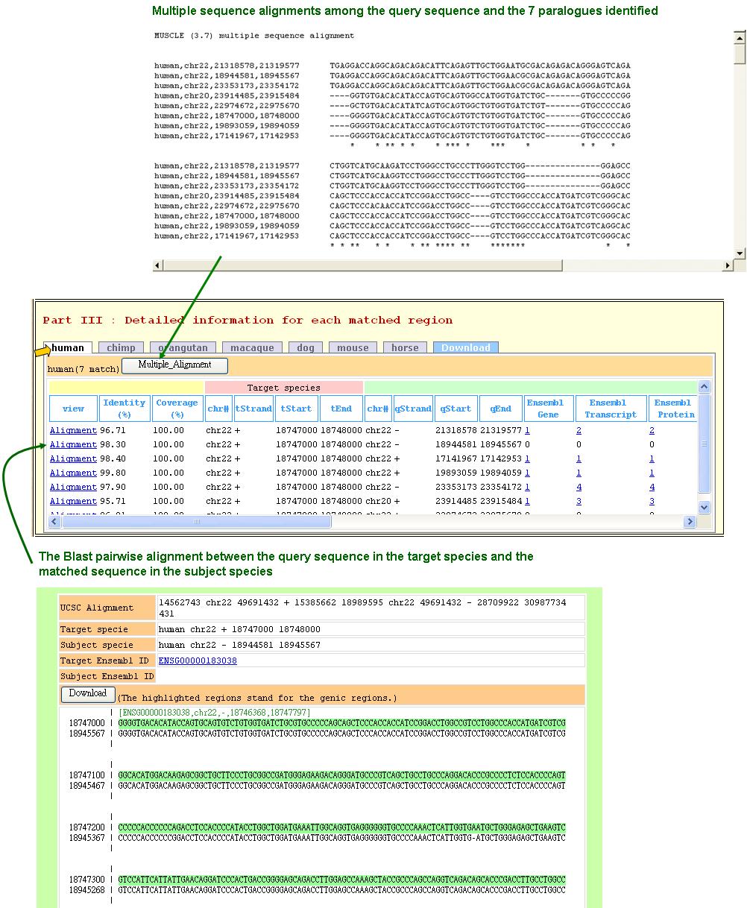
Task: Click the Multiple_Alignment button
Action: pyautogui.click(x=174, y=365)
